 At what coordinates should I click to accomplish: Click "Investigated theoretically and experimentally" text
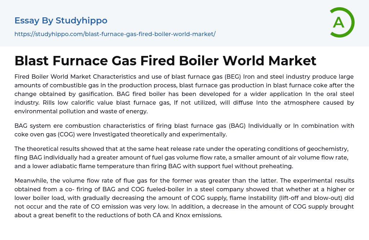point(160,134)
